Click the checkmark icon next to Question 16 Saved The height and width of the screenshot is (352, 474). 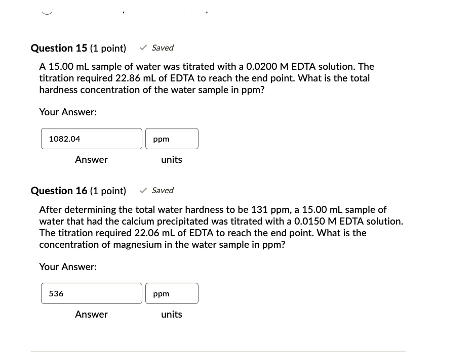coord(143,190)
